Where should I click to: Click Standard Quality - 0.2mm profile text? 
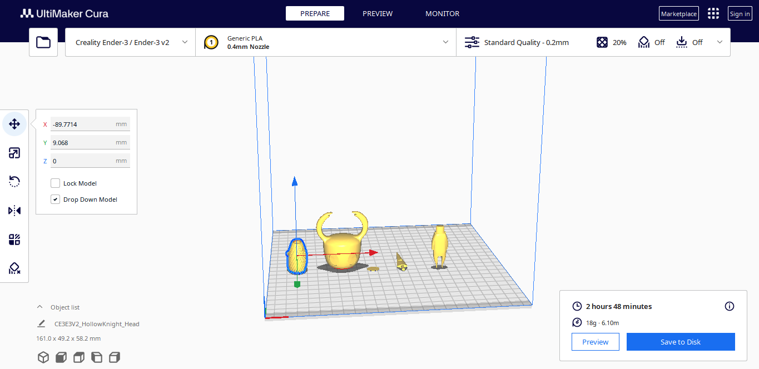(x=526, y=42)
